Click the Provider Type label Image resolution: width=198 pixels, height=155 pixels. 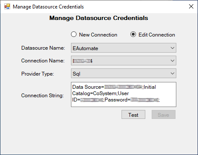click(37, 74)
